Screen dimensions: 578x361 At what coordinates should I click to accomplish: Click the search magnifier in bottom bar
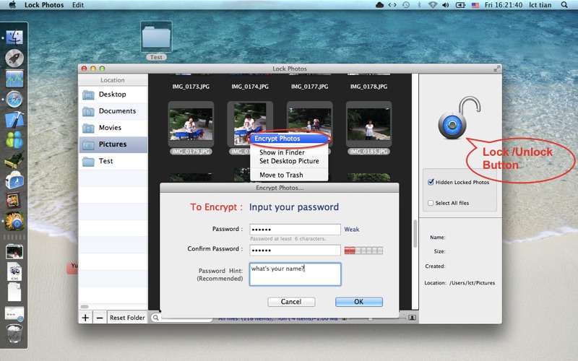pyautogui.click(x=156, y=318)
